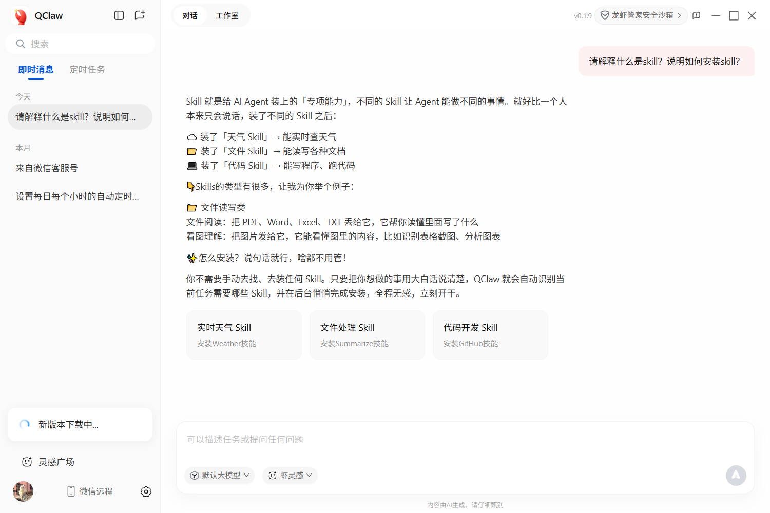Viewport: 770px width, 513px height.
Task: Click the 代码开发 Skill card
Action: coord(490,335)
